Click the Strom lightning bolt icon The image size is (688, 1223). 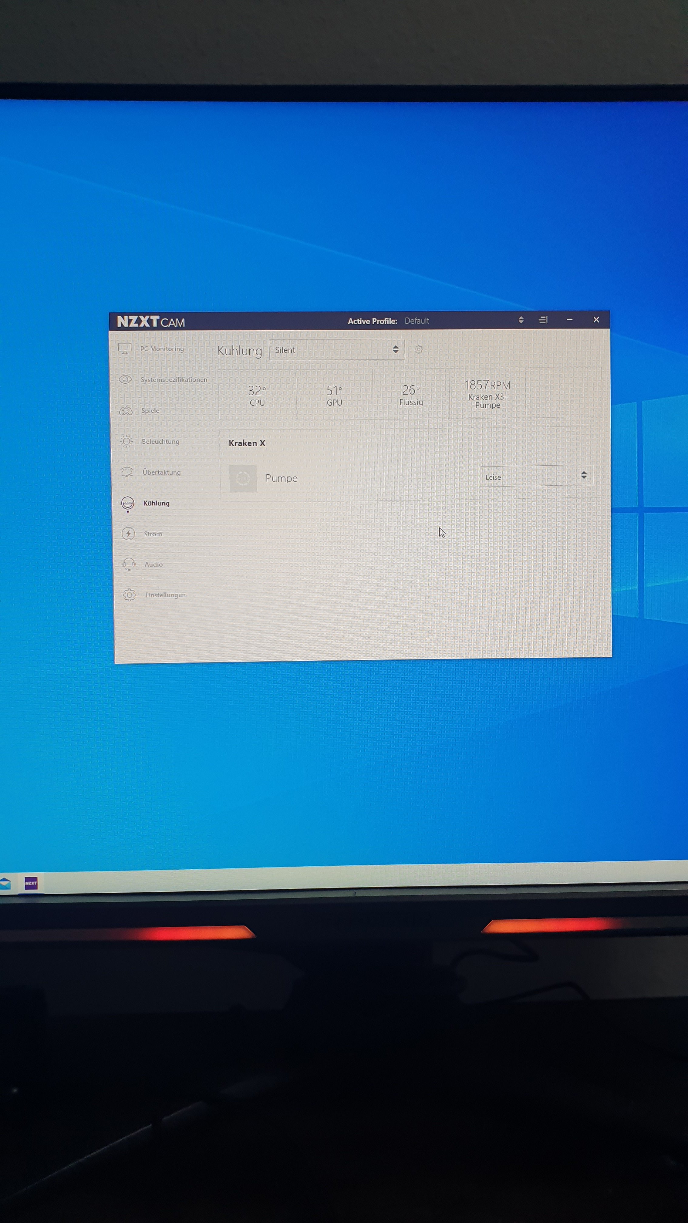tap(128, 534)
